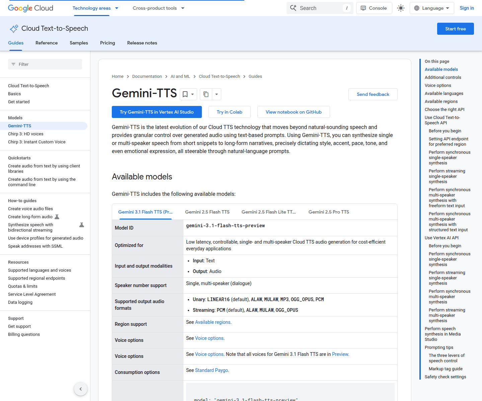
Task: Jump to Available models in page outline
Action: (x=441, y=70)
